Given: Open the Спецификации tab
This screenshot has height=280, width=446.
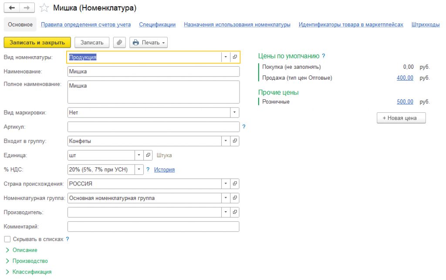Looking at the screenshot, I should point(157,25).
